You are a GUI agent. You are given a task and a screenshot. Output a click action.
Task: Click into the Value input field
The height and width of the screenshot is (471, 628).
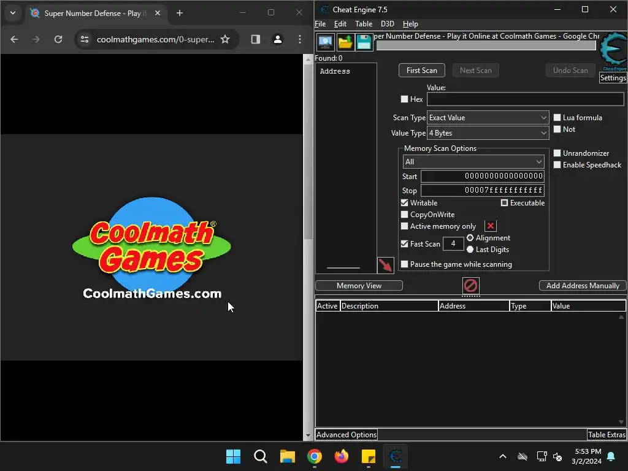click(525, 99)
